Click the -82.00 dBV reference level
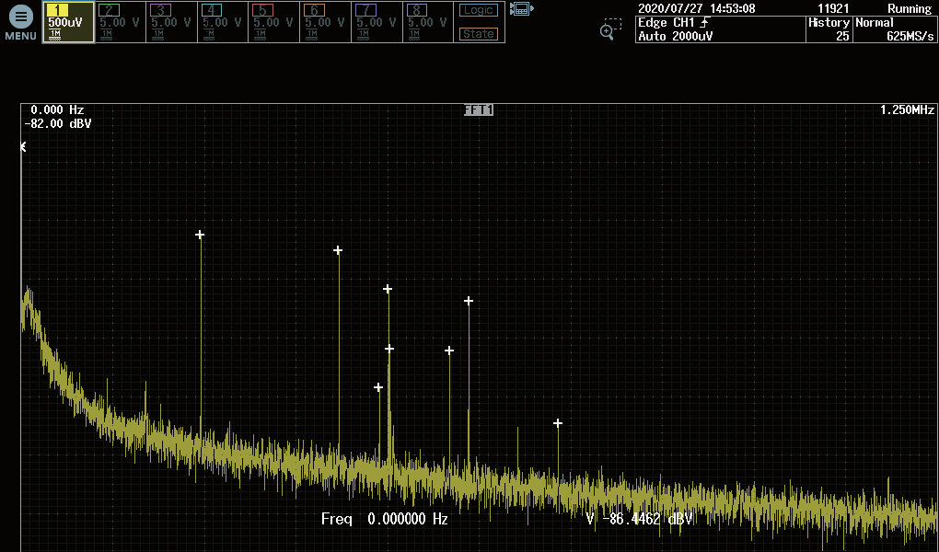The height and width of the screenshot is (552, 939). pyautogui.click(x=58, y=123)
